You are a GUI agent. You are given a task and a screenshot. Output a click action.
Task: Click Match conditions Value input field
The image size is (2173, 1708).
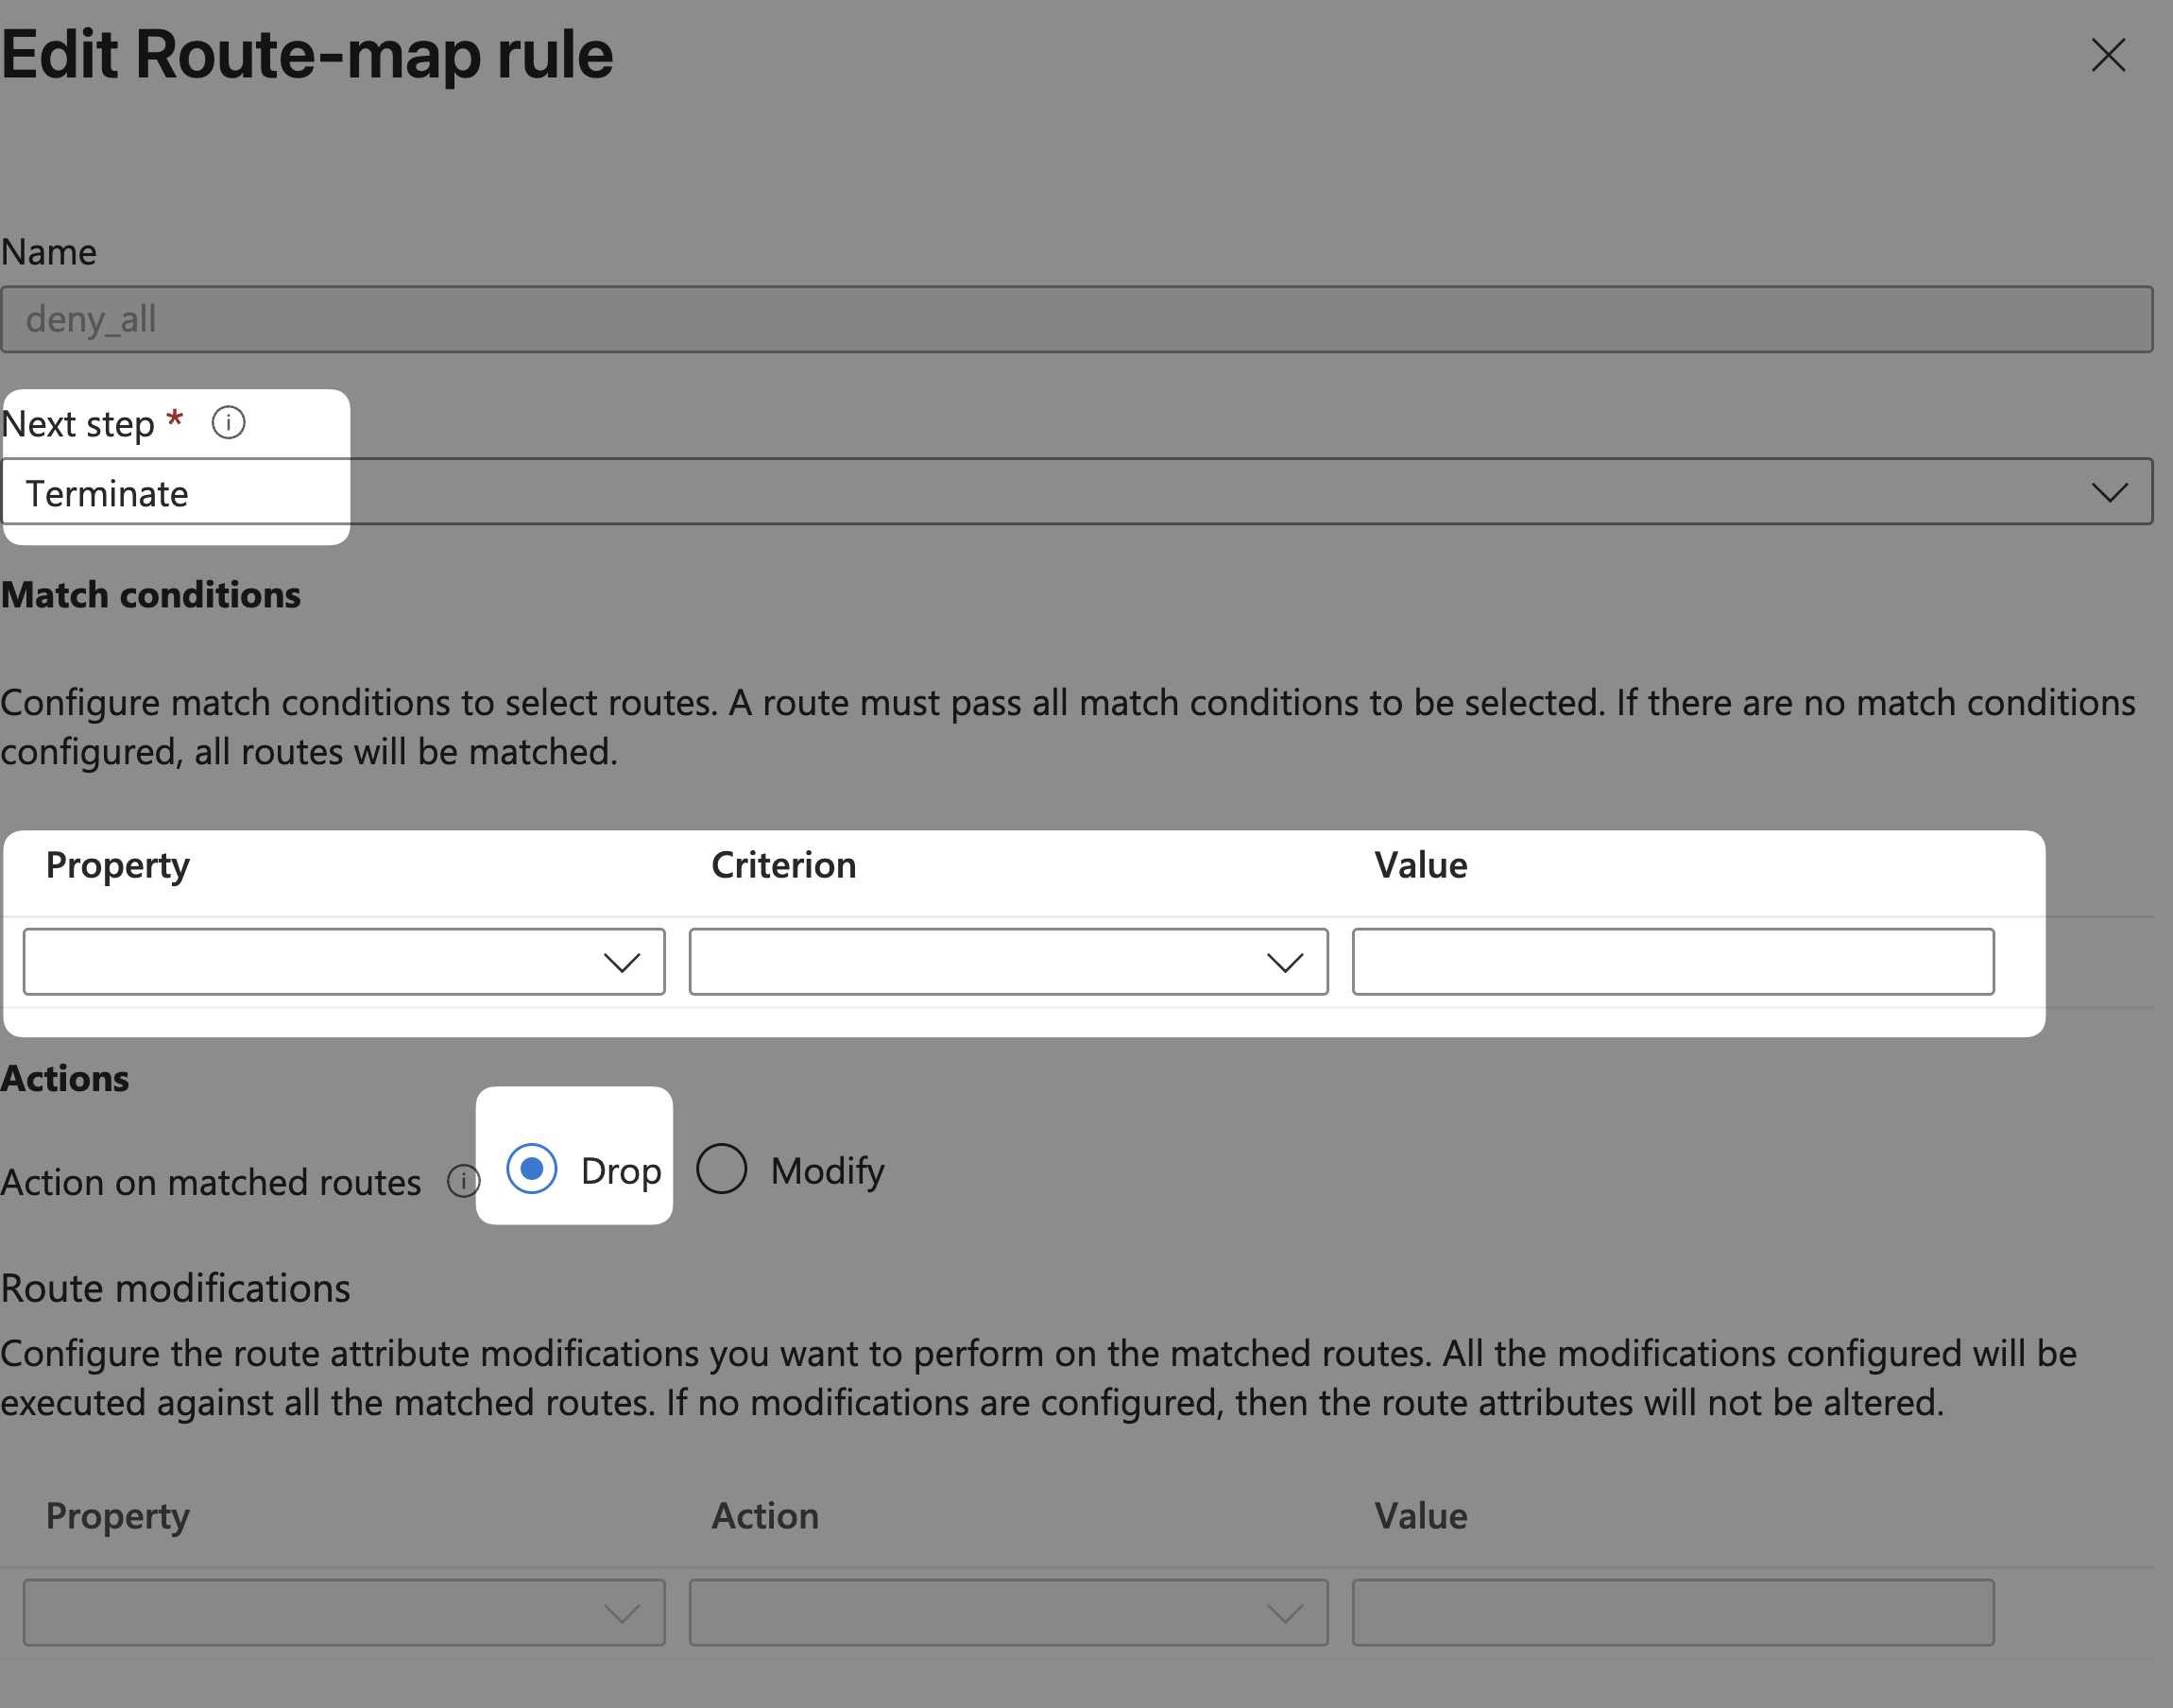pos(1673,962)
